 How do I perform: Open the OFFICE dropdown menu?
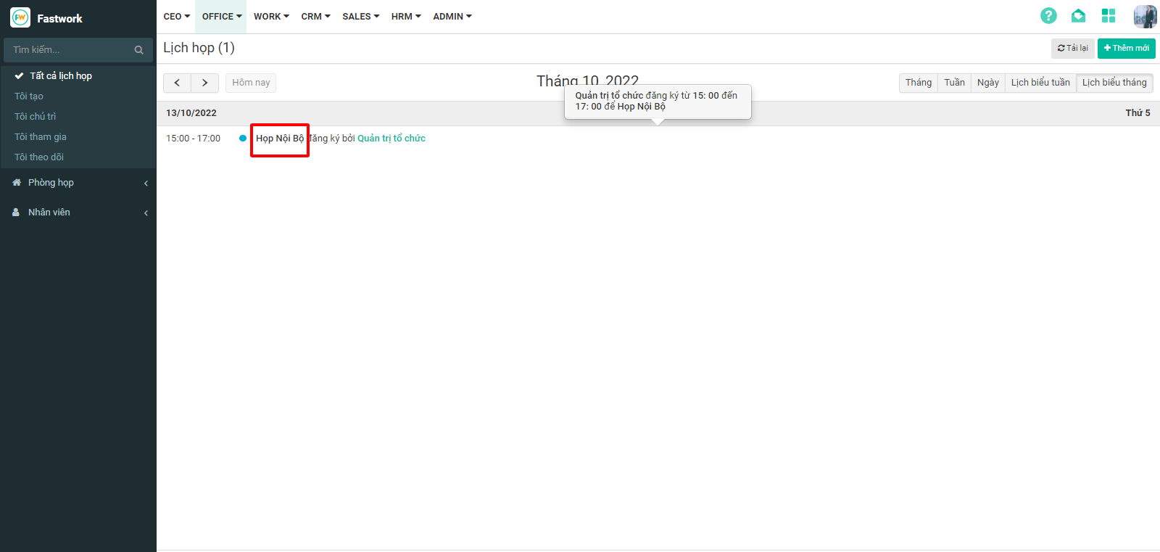click(x=221, y=16)
